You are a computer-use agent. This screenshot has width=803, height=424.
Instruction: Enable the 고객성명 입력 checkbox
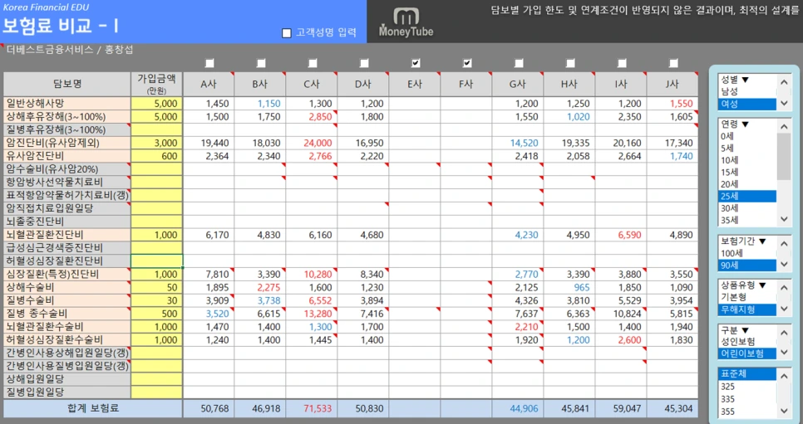(287, 33)
